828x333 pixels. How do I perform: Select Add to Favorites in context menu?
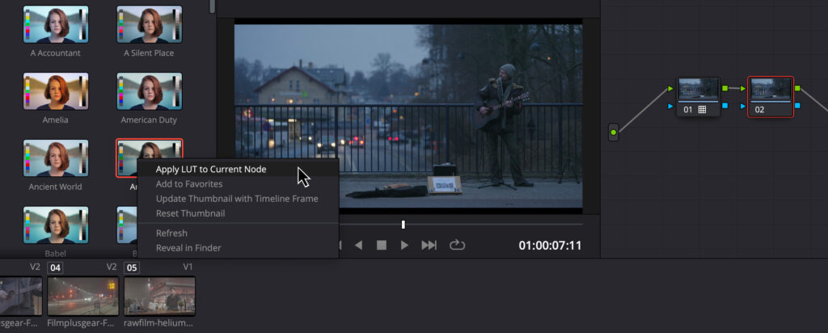[189, 183]
